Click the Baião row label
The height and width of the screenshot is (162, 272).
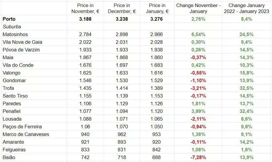[9, 157]
